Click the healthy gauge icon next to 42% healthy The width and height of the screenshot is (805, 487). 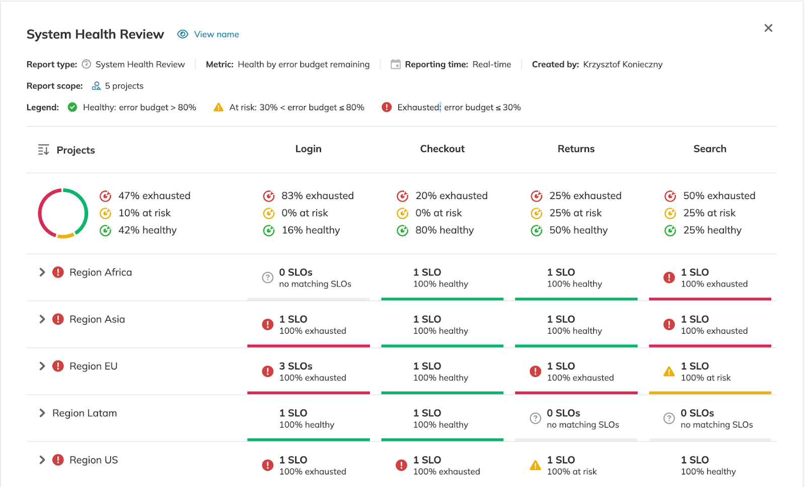coord(105,230)
